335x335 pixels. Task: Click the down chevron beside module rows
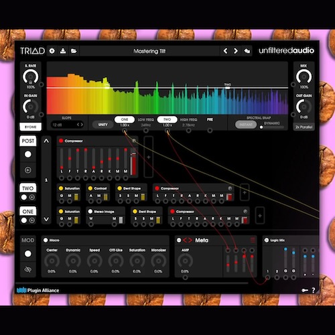coord(46,219)
